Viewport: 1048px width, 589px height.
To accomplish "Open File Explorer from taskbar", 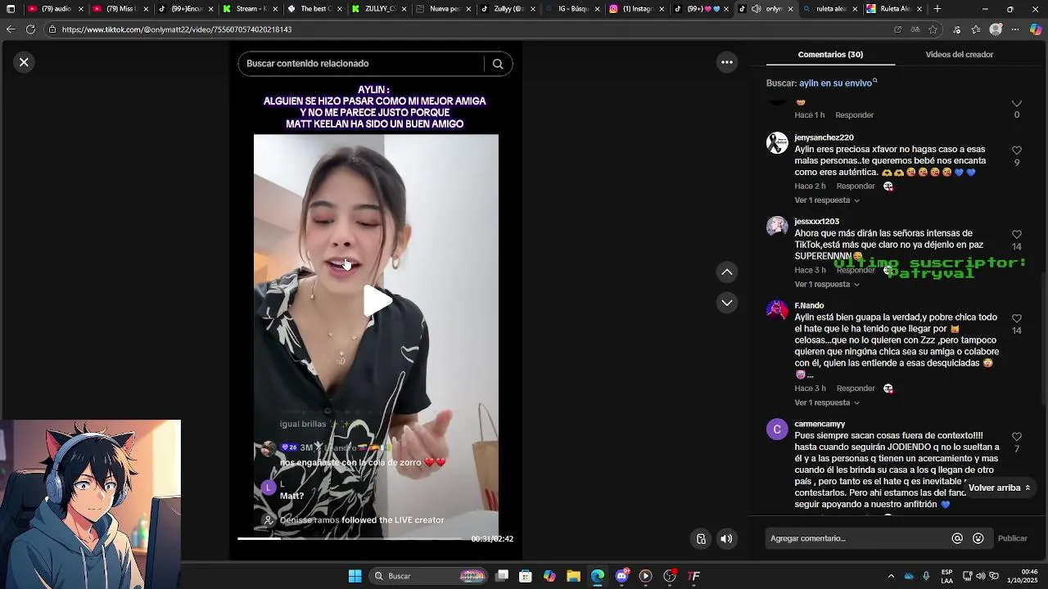I will coord(573,576).
